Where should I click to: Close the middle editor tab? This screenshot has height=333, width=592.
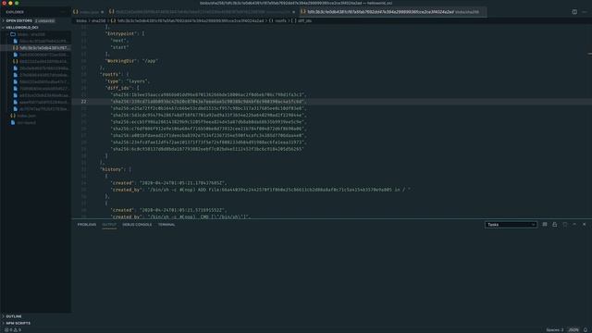point(293,12)
